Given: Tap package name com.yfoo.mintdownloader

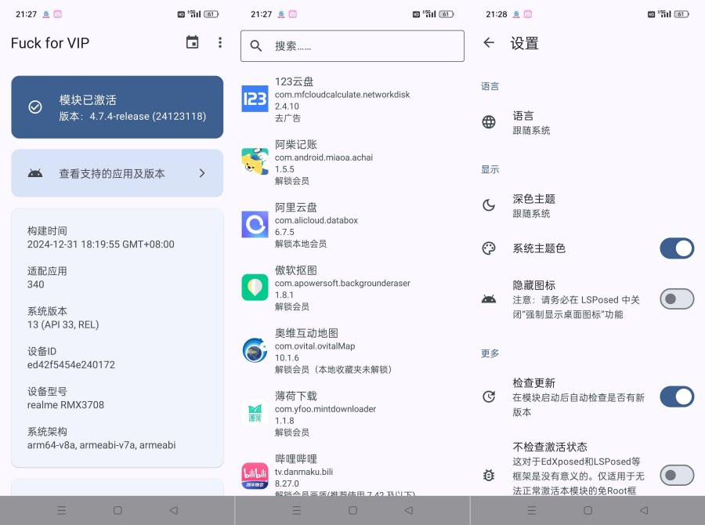Looking at the screenshot, I should (x=326, y=409).
